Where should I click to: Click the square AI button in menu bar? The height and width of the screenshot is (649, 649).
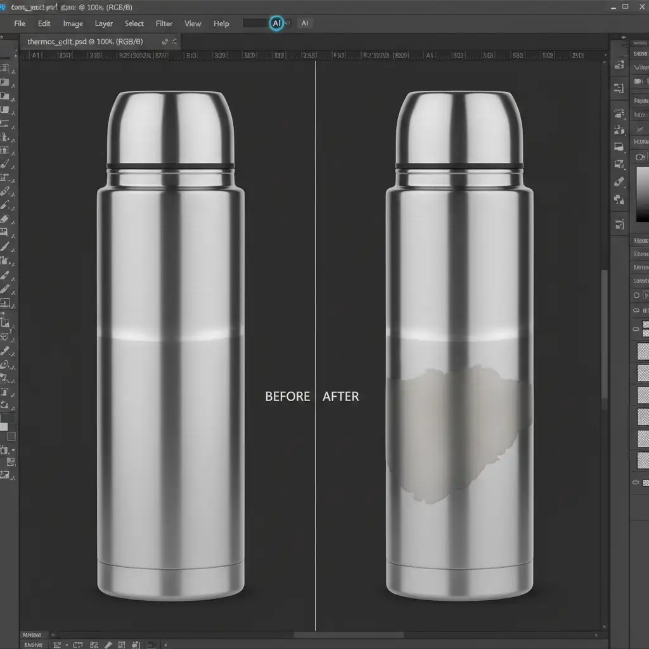305,23
